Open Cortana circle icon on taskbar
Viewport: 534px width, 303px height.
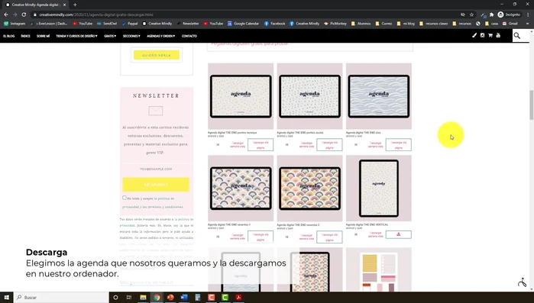coord(115,297)
